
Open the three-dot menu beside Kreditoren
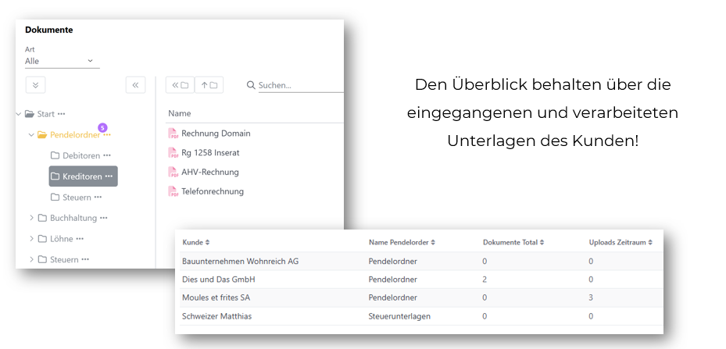pos(109,176)
